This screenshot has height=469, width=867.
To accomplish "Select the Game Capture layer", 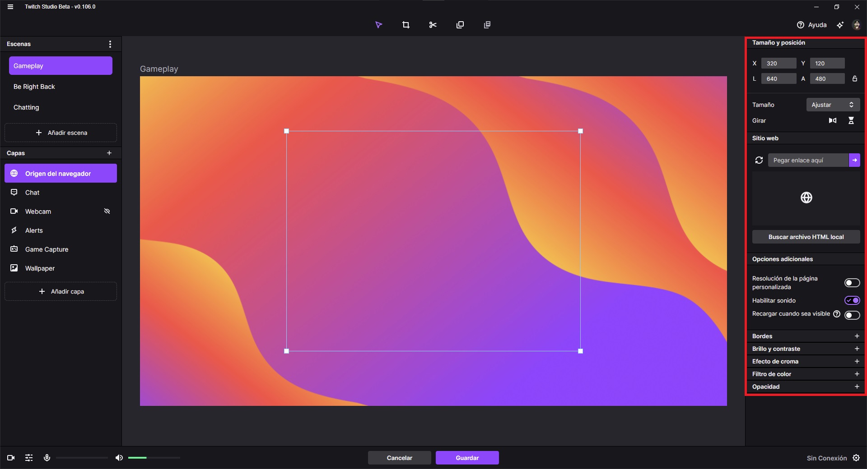I will click(47, 249).
